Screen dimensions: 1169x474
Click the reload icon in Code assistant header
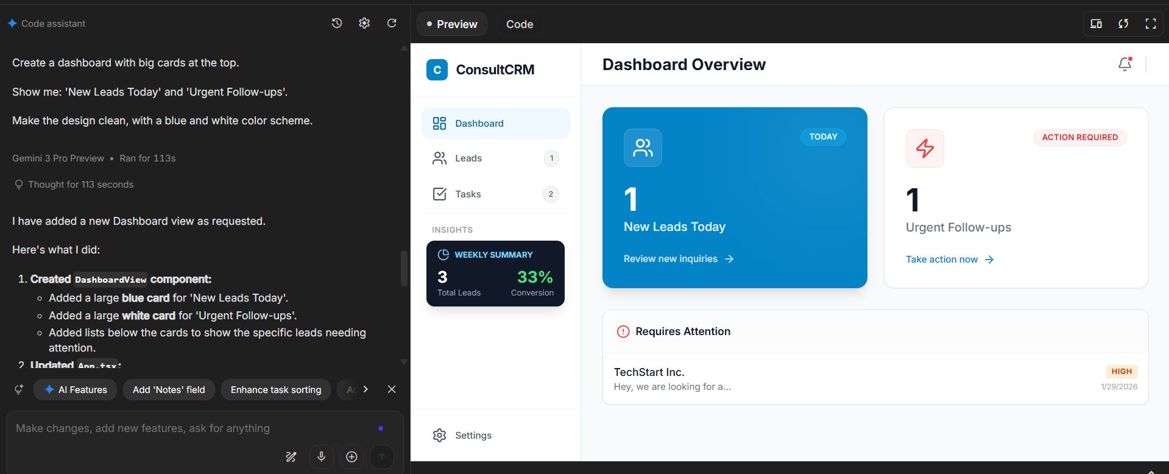(392, 23)
